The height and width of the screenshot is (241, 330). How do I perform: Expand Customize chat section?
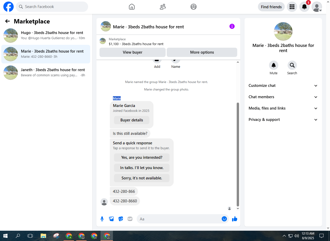pyautogui.click(x=283, y=86)
